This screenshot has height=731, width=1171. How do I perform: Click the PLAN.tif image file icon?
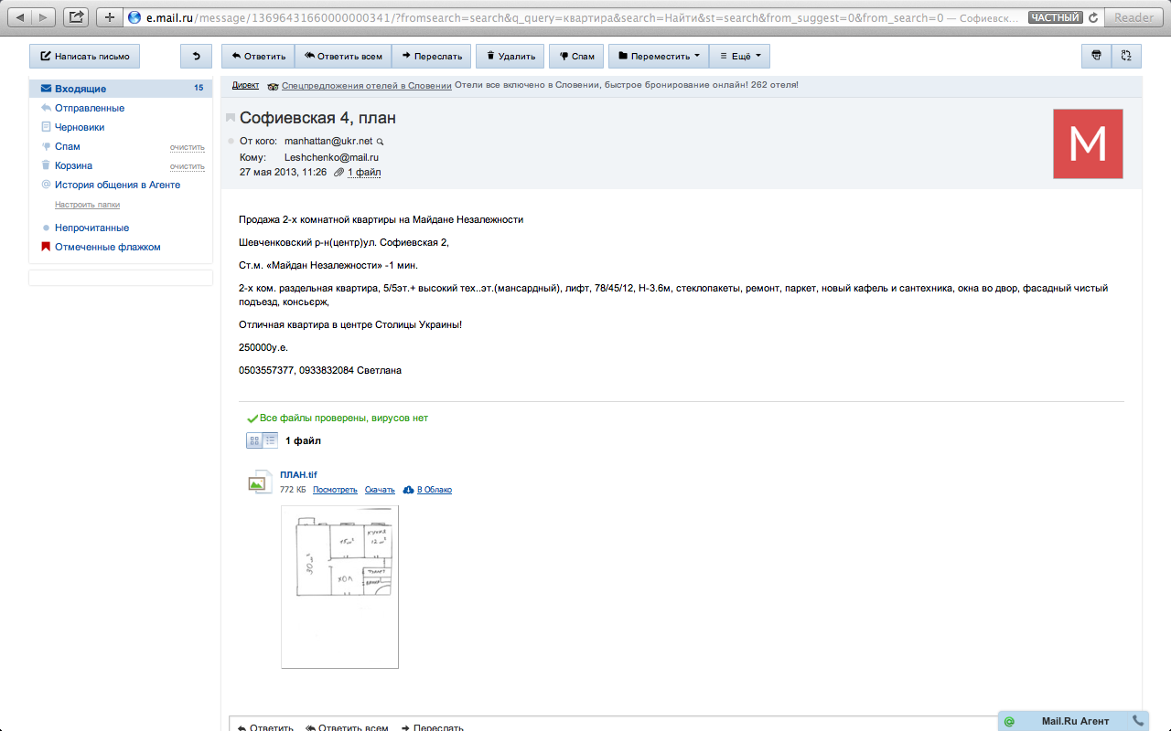click(x=259, y=482)
